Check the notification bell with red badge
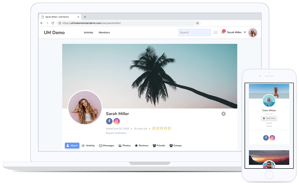Image resolution: width=299 pixels, height=185 pixels. (223, 32)
